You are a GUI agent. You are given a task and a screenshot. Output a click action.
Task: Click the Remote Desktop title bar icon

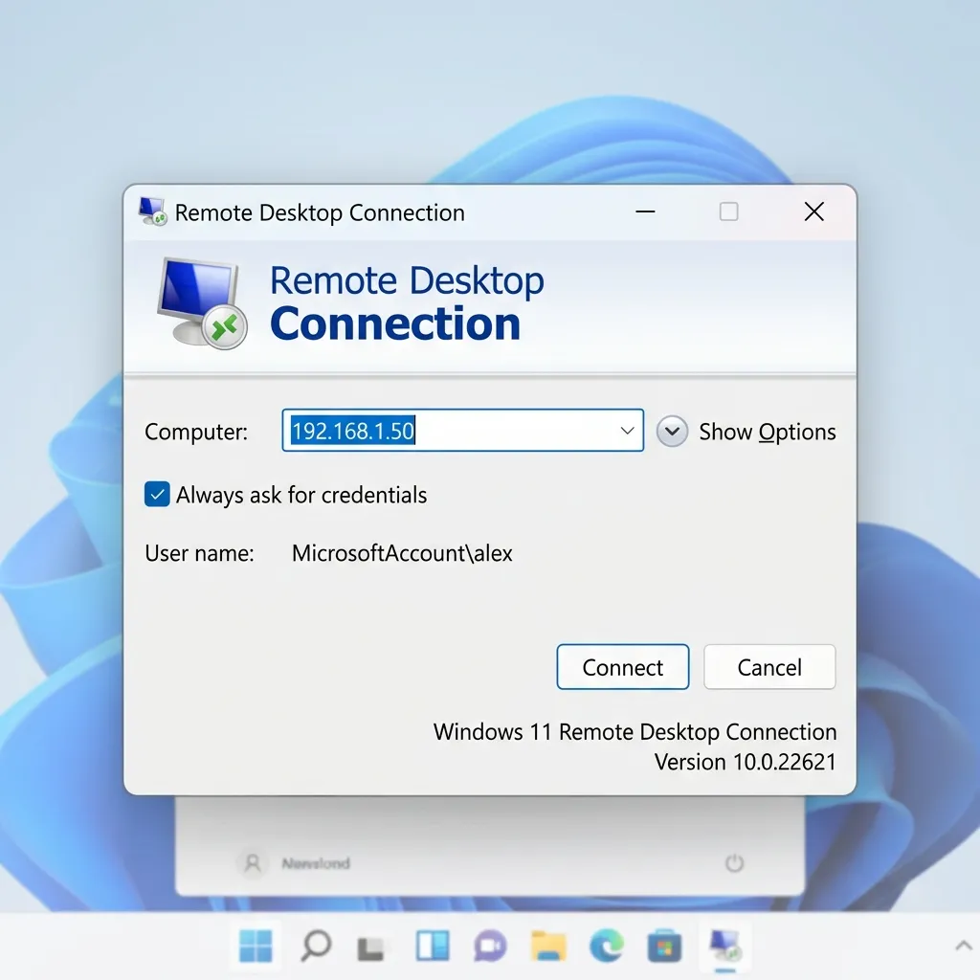(152, 212)
